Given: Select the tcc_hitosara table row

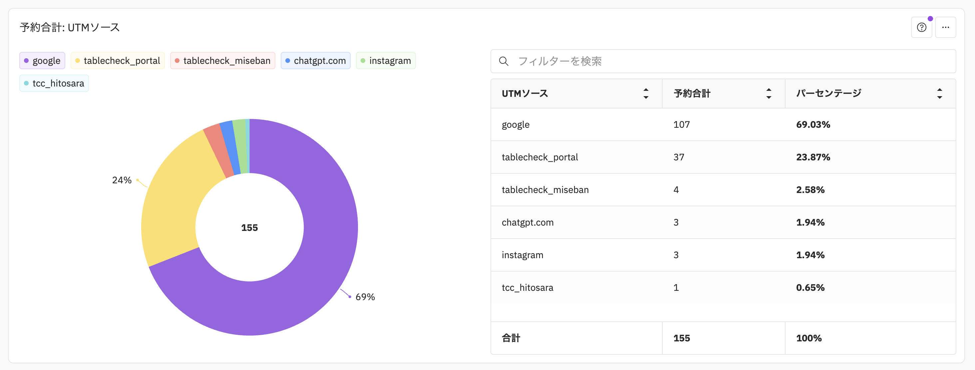Looking at the screenshot, I should (723, 287).
